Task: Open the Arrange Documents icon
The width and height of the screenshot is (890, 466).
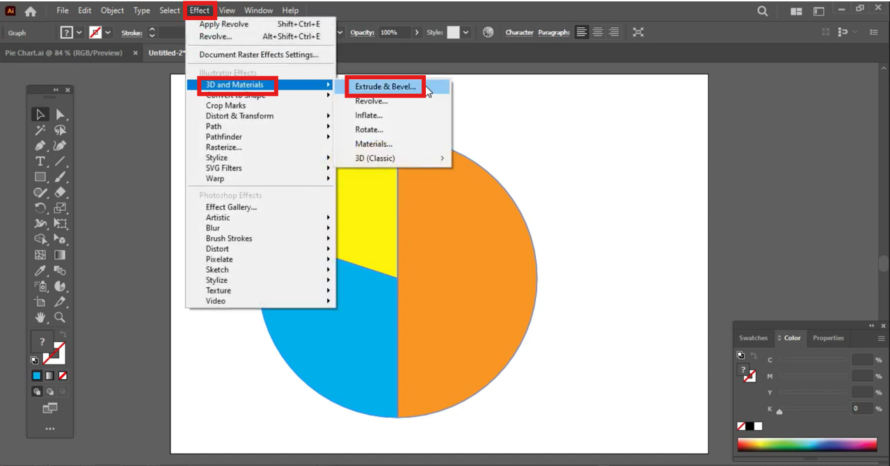Action: [x=797, y=11]
